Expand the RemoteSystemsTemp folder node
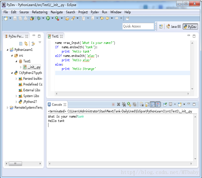Screen dimensions: 202x178 coord(8,107)
